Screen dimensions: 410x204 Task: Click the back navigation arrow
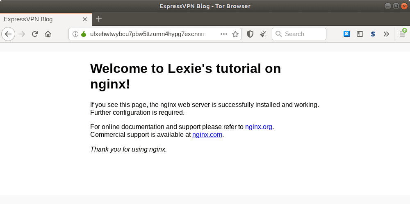click(8, 34)
